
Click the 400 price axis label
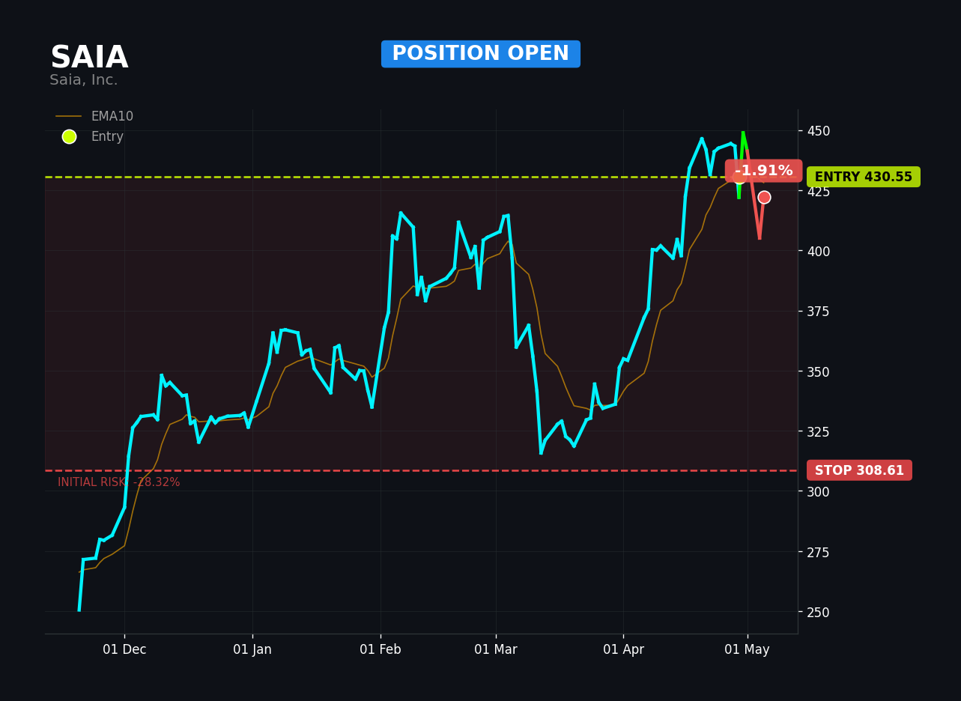(x=819, y=251)
